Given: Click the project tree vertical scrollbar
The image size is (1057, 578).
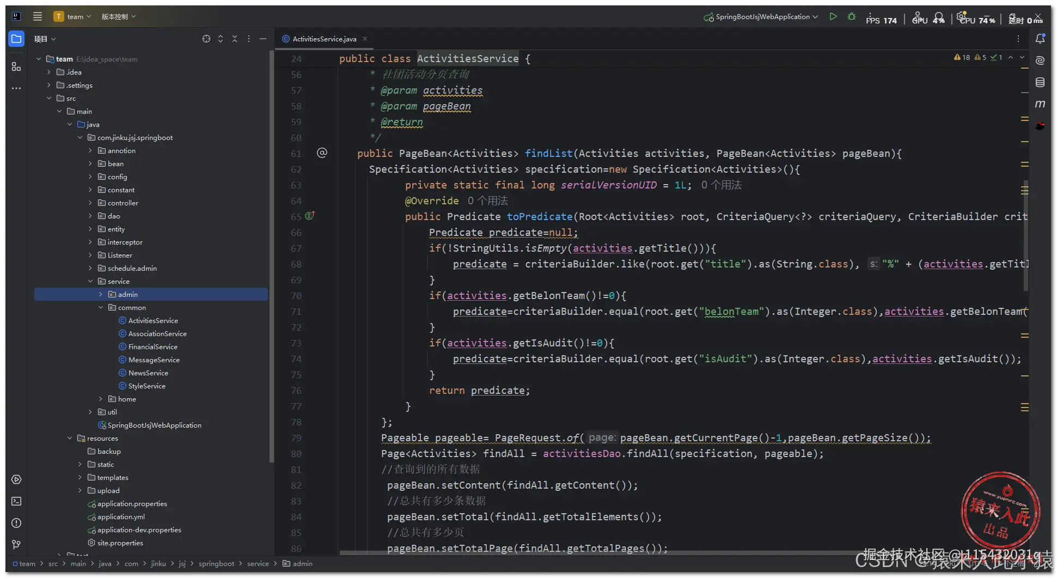Looking at the screenshot, I should (x=271, y=256).
